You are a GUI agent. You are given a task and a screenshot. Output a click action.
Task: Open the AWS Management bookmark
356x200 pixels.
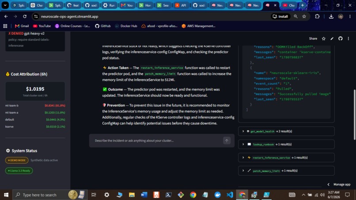coord(198,26)
